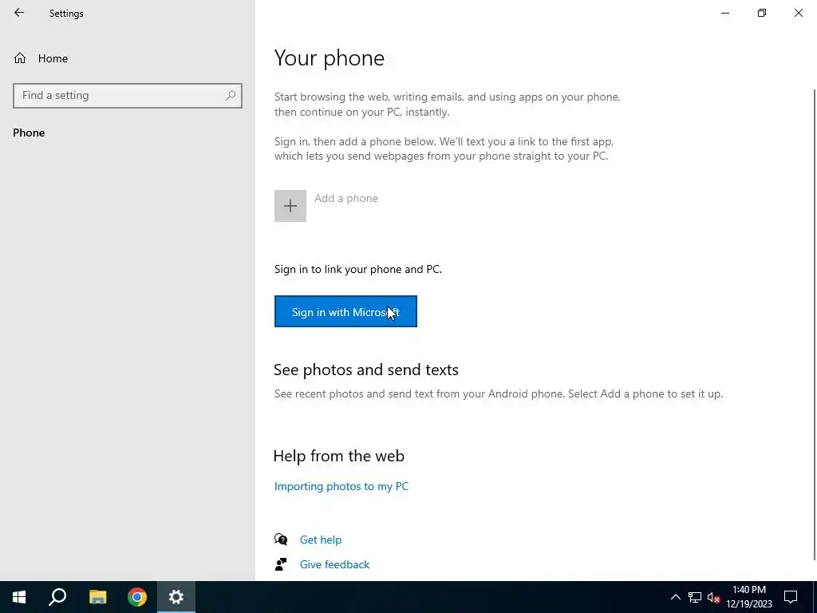Click Sign in to link your phone text
Viewport: 817px width, 613px height.
[x=358, y=270]
